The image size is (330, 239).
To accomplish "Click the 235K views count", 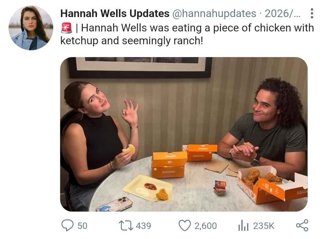I will pos(264,226).
